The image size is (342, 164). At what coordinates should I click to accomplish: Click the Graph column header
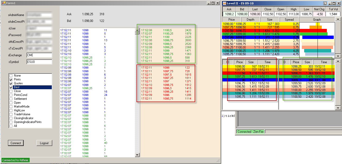click(317, 20)
